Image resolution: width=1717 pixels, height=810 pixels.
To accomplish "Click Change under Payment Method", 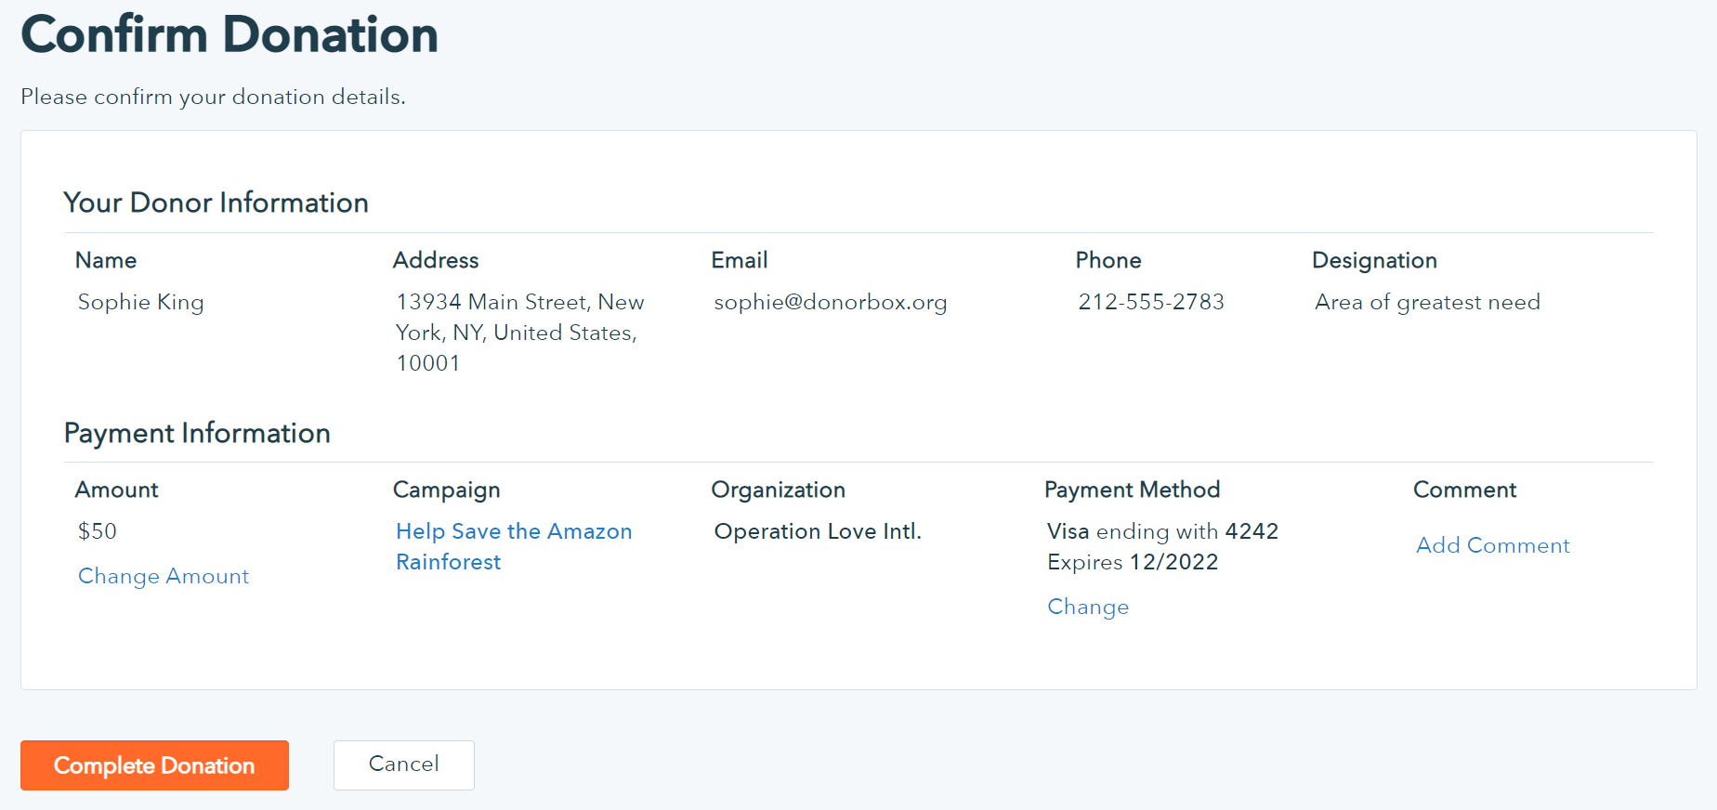I will pos(1088,607).
